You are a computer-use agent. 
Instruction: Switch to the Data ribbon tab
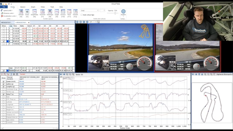[61, 7]
